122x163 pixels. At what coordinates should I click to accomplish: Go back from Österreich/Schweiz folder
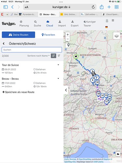point(4,44)
